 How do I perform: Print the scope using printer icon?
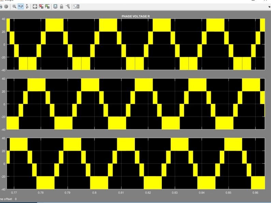tap(1, 6)
